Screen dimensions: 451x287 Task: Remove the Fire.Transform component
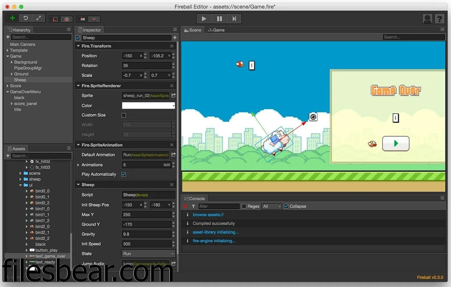point(172,46)
